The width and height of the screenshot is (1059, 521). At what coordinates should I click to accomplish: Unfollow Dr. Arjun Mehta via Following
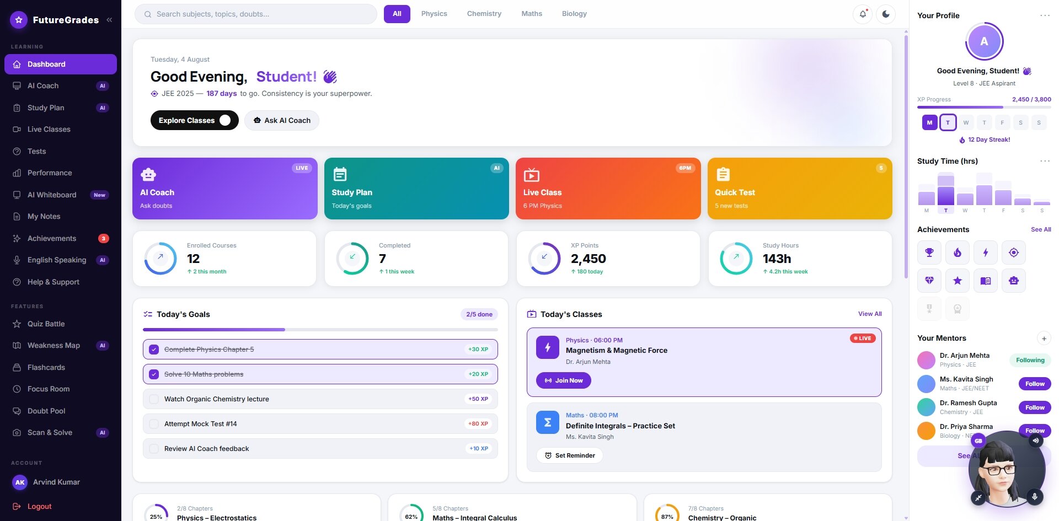coord(1030,360)
